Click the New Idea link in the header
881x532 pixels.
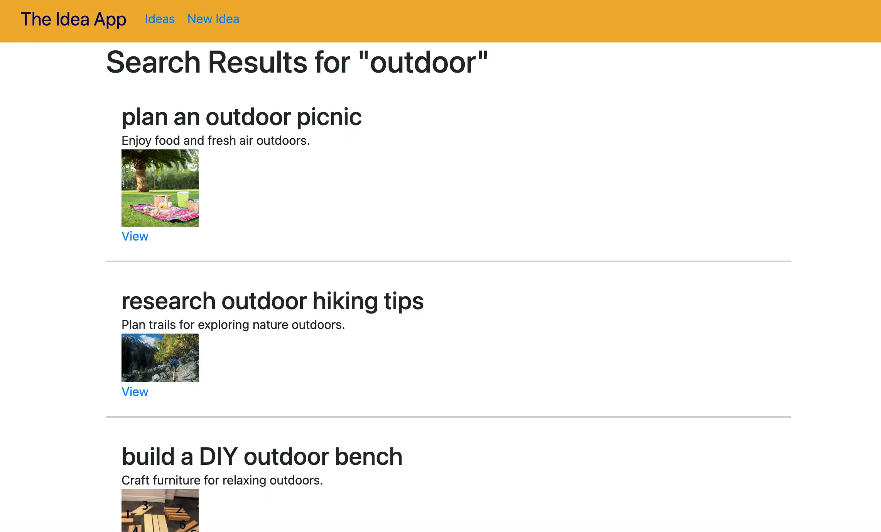pyautogui.click(x=213, y=19)
